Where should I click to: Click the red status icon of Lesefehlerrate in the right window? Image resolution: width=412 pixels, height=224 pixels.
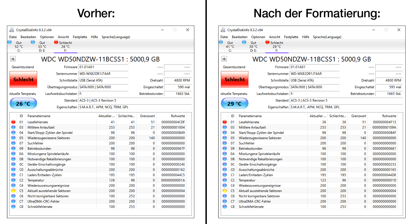click(x=225, y=122)
